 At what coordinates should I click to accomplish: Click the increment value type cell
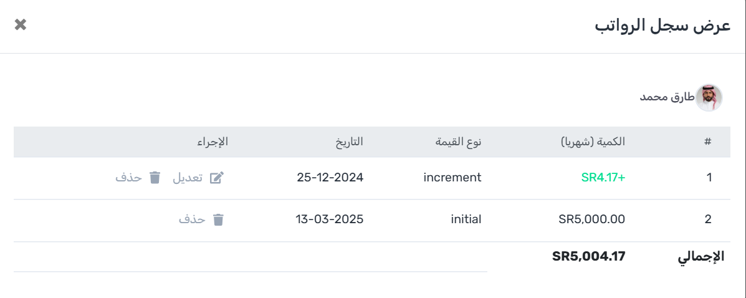(x=452, y=178)
